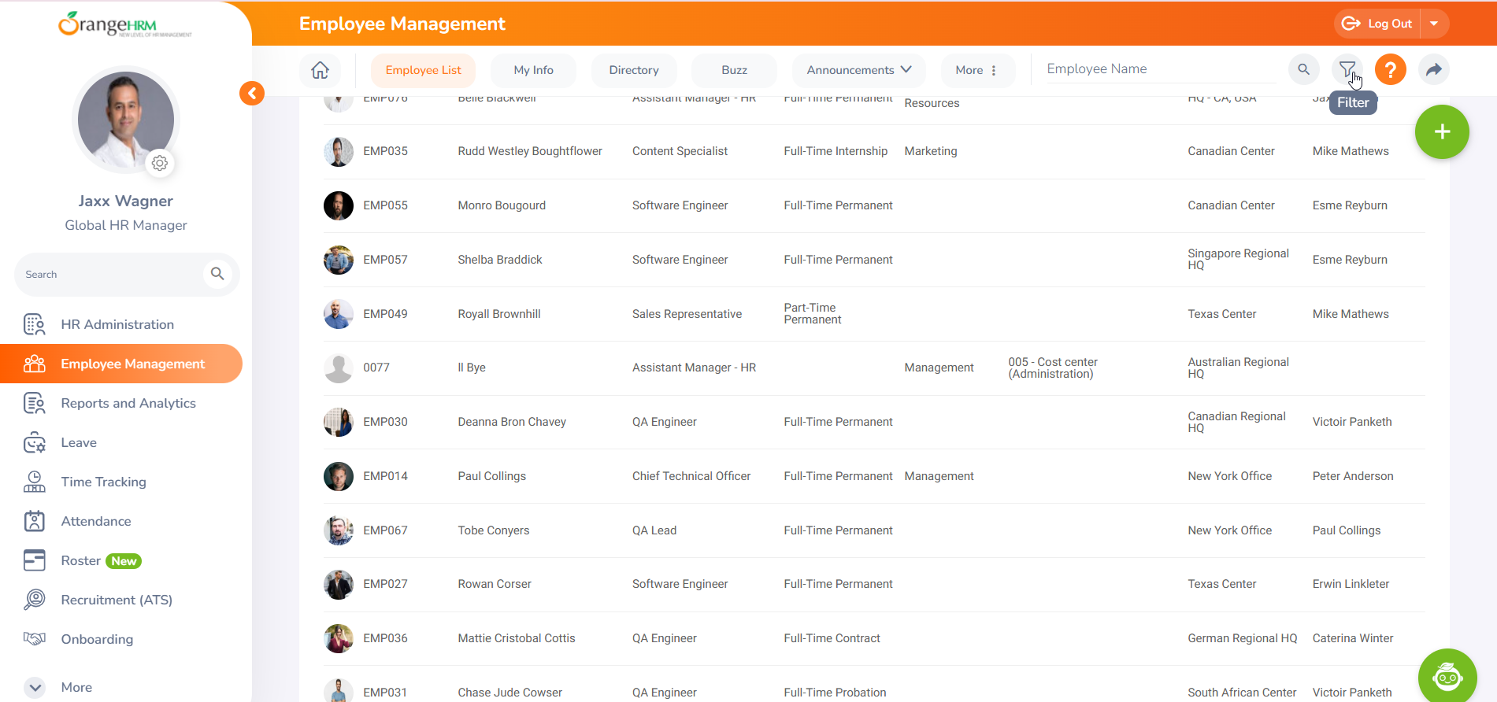
Task: Open the chatbot assistant icon
Action: tap(1447, 676)
